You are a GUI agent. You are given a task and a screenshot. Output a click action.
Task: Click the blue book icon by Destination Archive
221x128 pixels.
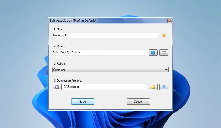point(164,87)
